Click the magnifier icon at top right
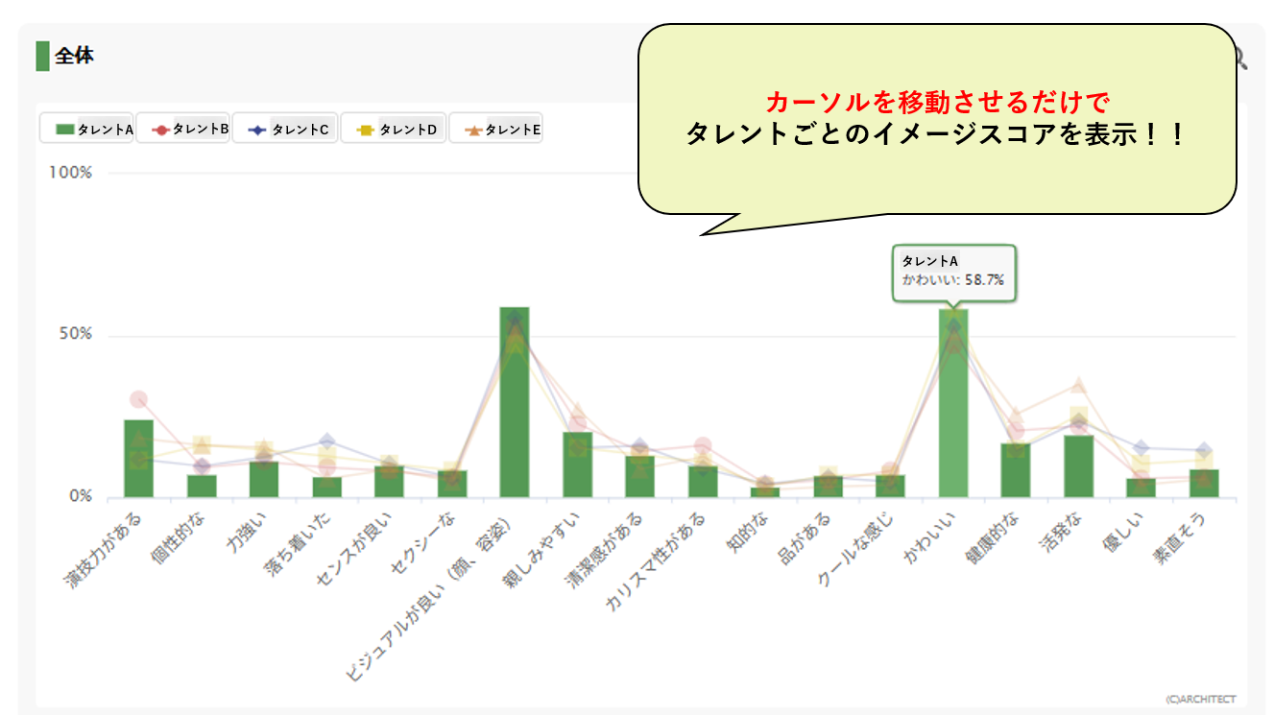This screenshot has height=715, width=1274. tap(1240, 60)
